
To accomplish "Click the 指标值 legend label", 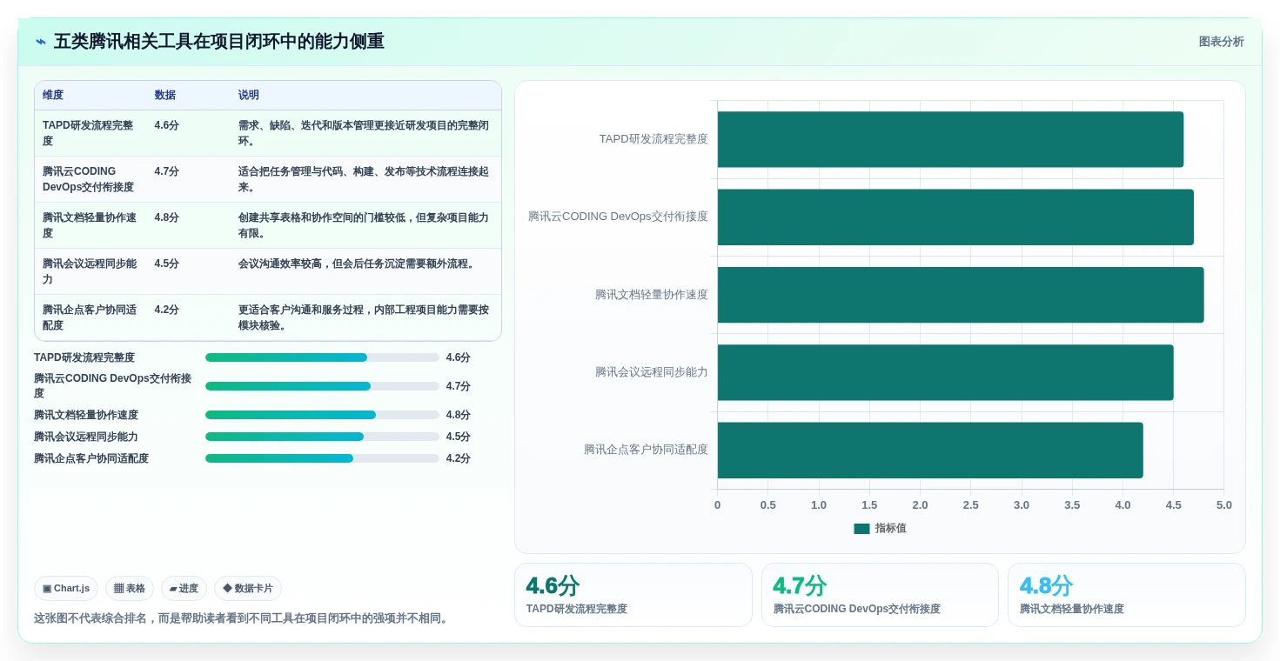I will click(890, 529).
